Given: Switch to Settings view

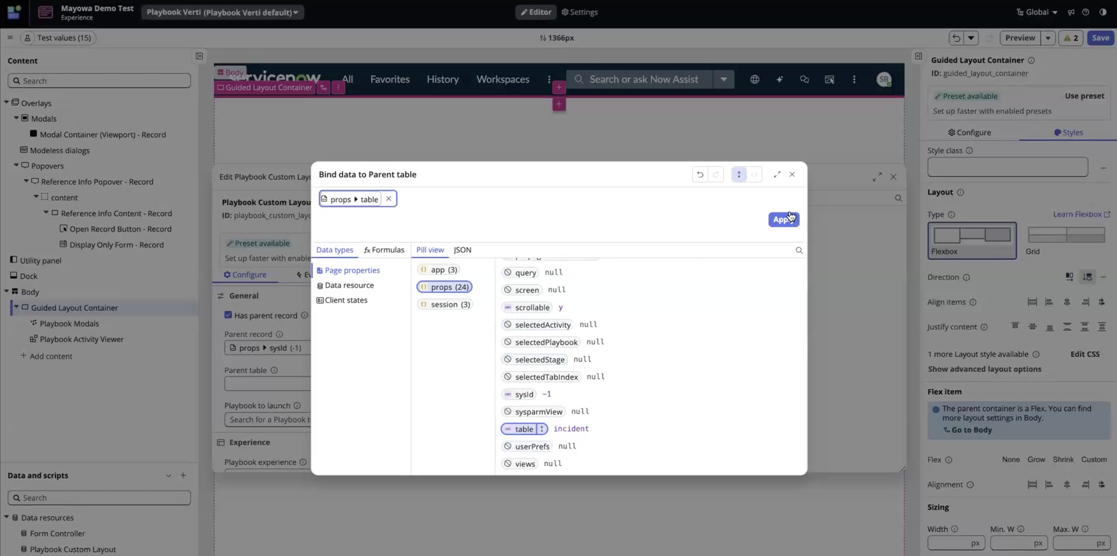Looking at the screenshot, I should pyautogui.click(x=579, y=12).
